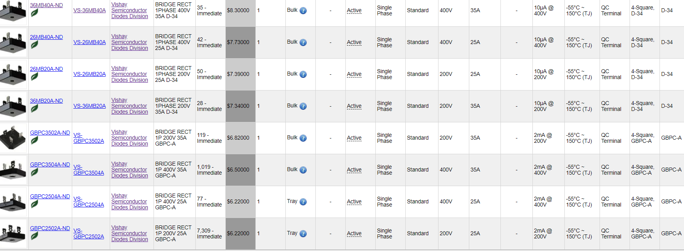
Task: Open the VS-GBPC2504A manufacturer part link
Action: point(89,202)
